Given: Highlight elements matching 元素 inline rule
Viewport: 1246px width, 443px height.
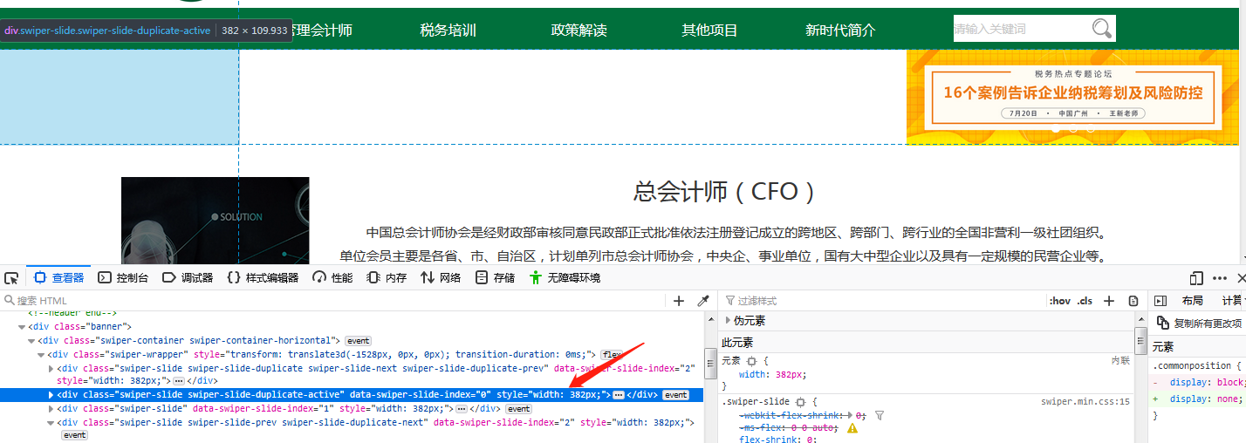Looking at the screenshot, I should pos(751,360).
